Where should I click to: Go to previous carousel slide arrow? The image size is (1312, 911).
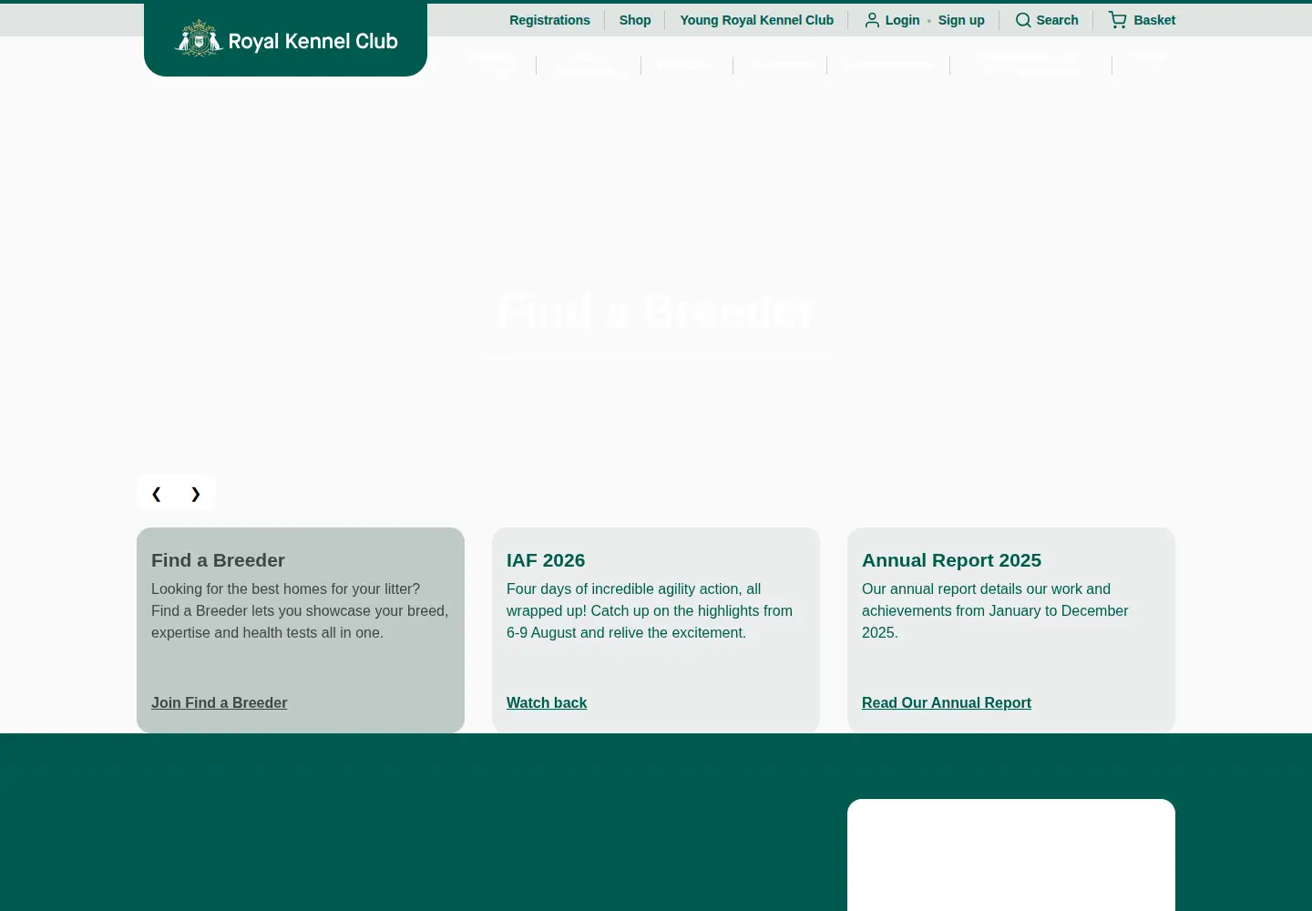click(x=157, y=494)
